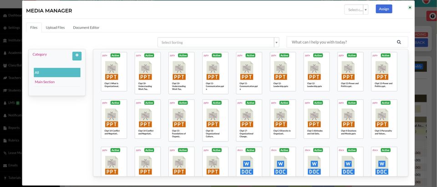This screenshot has width=437, height=187.
Task: Close the Media Manager dialog
Action: (410, 8)
